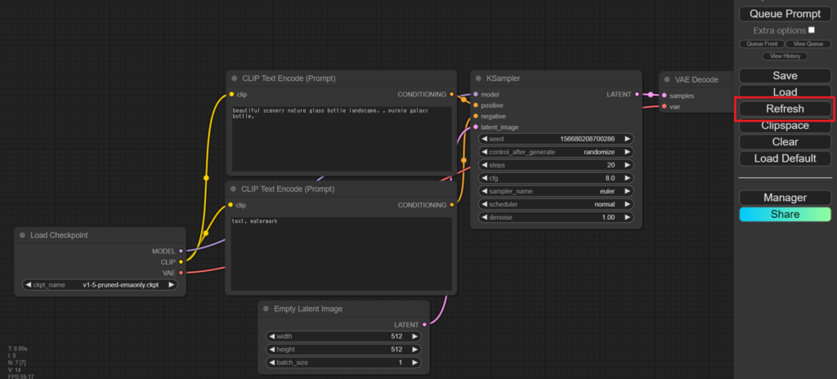The height and width of the screenshot is (379, 837).
Task: Open the sampler_name euler dropdown
Action: 556,191
